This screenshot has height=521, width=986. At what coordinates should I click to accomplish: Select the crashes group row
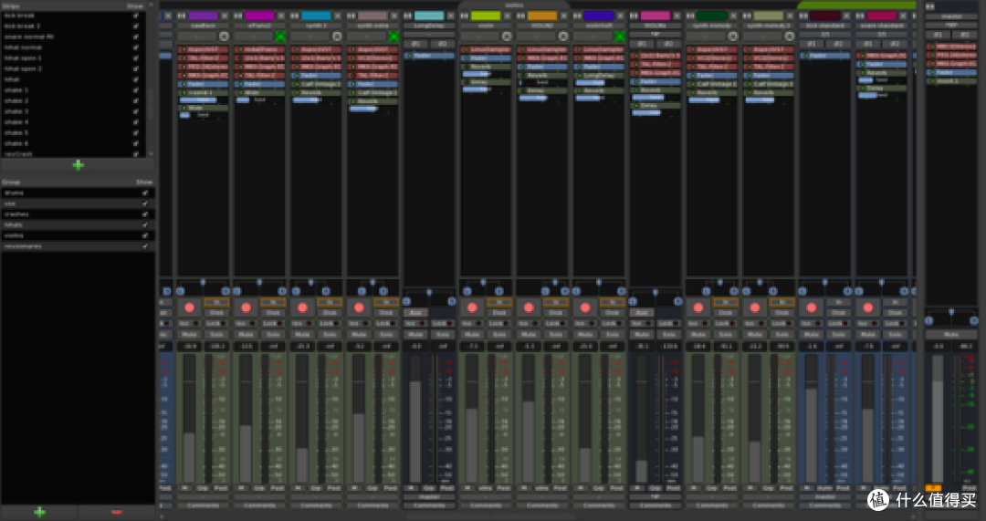coord(78,214)
